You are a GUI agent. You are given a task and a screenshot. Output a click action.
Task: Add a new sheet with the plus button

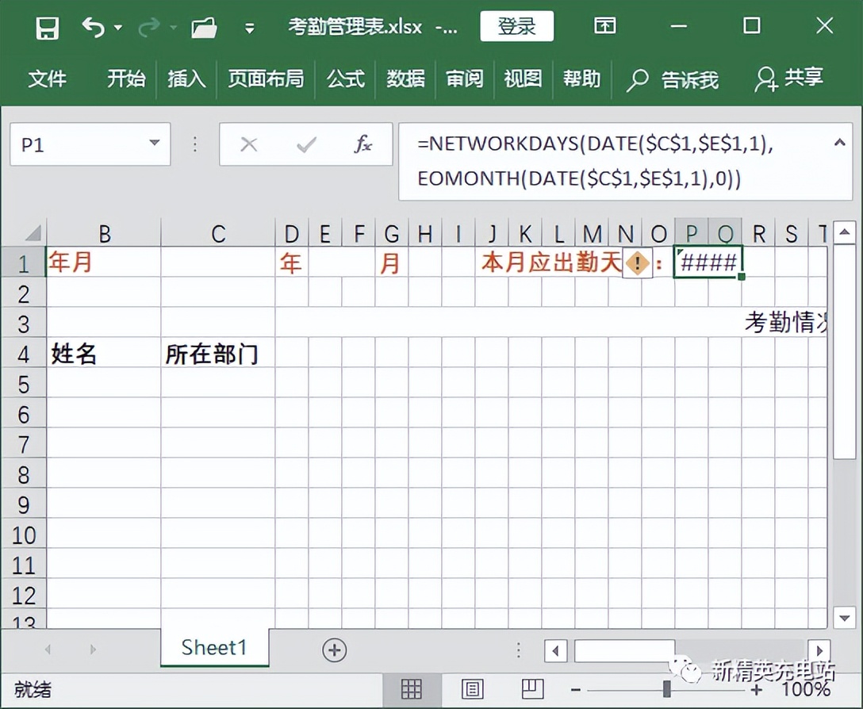334,649
